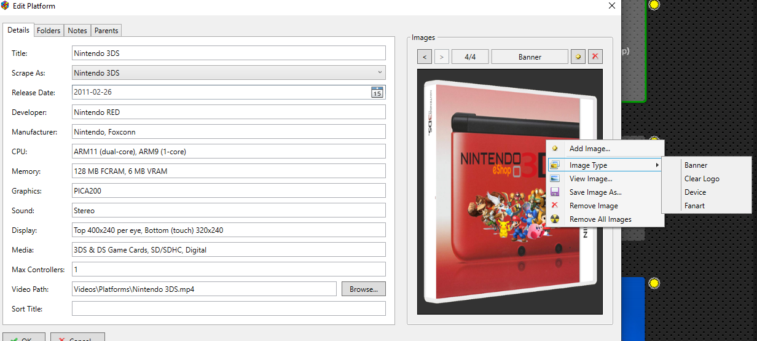
Task: Click the Browse... button for Video Path
Action: (x=364, y=289)
